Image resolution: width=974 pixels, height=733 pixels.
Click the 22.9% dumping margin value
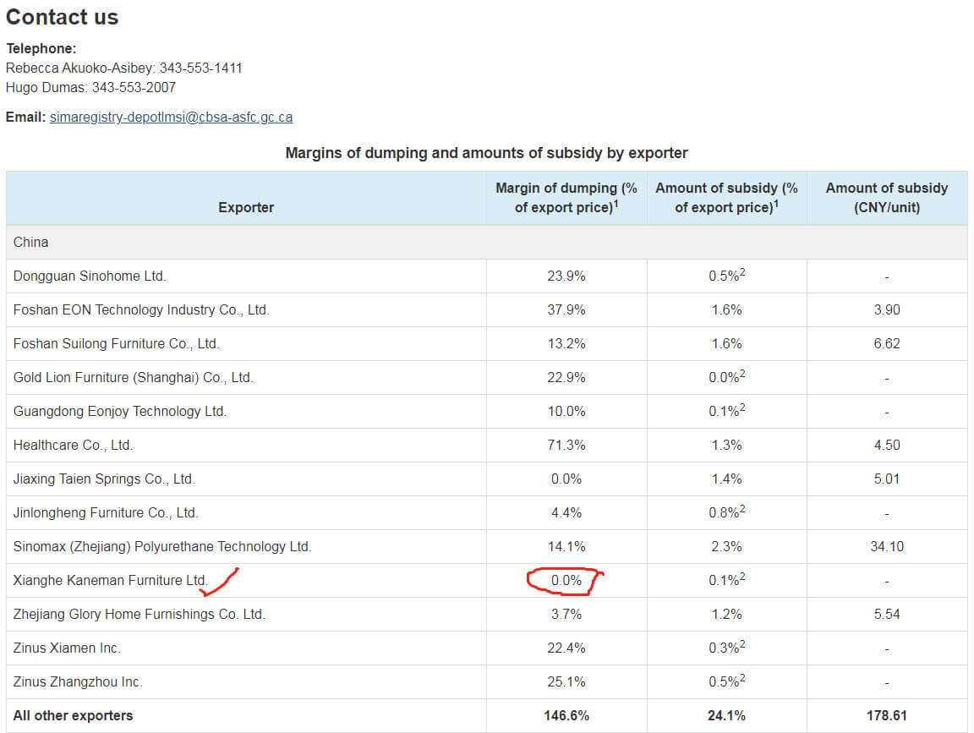click(566, 377)
